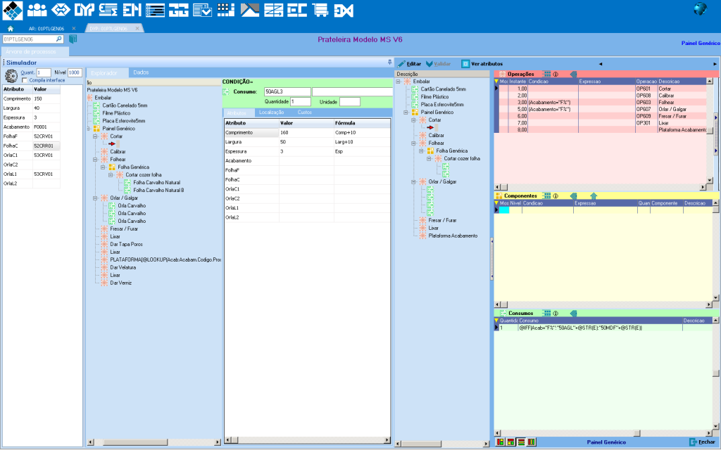
Task: Click the globe icon at top right
Action: 700,9
